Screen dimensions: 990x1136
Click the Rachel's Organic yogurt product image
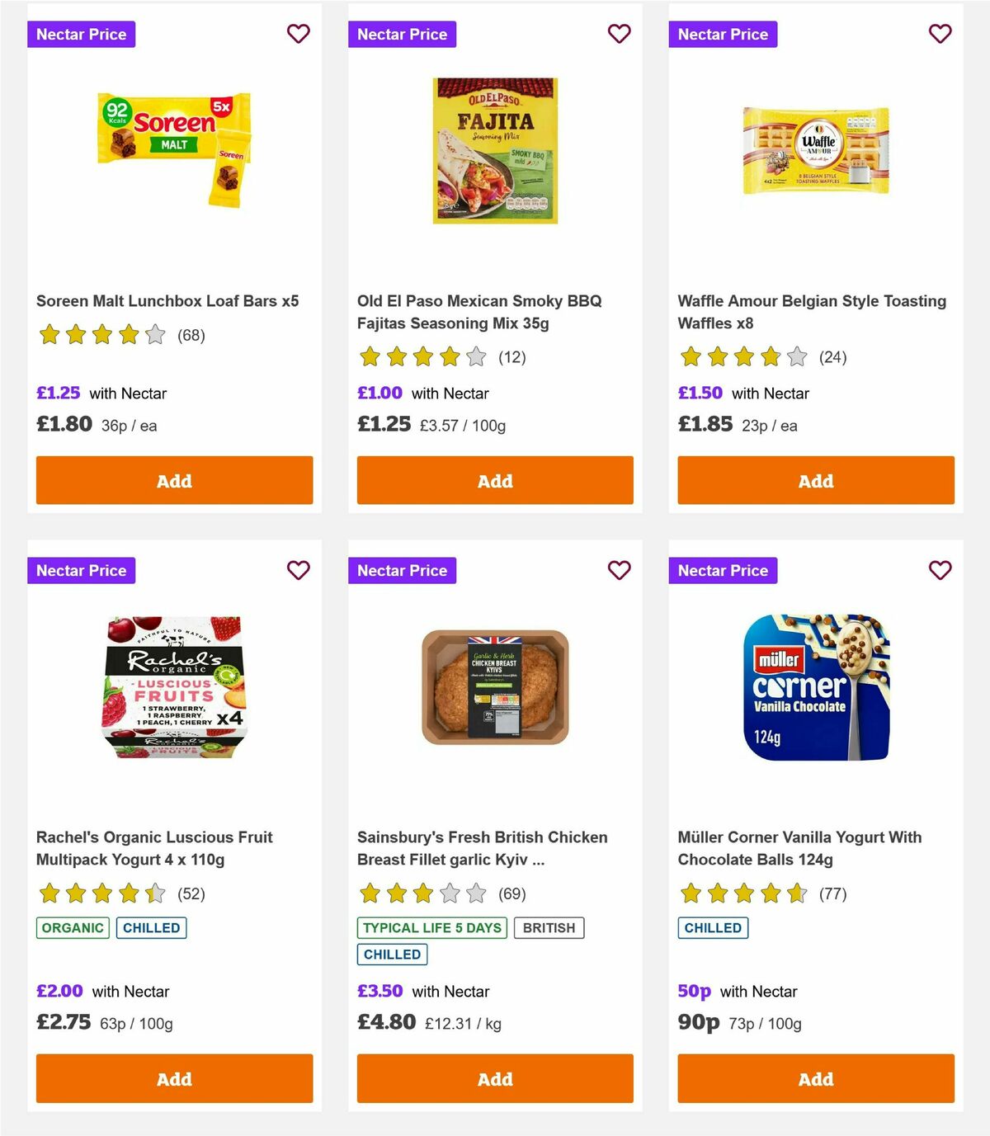point(173,693)
